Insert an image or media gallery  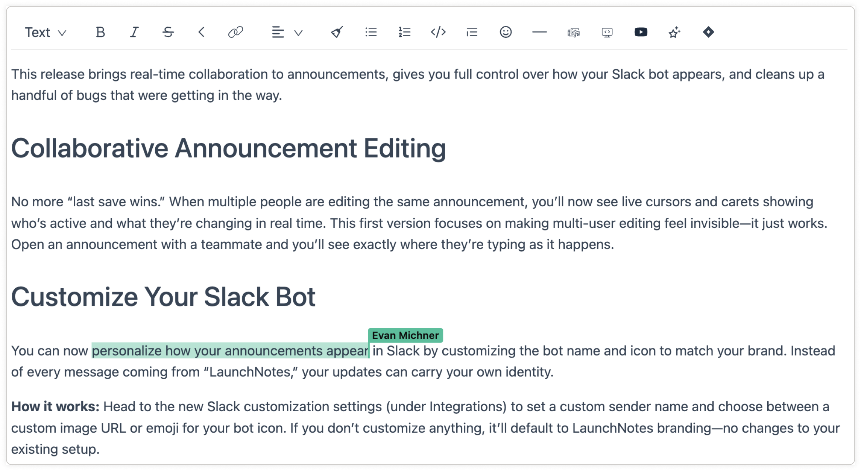(573, 32)
